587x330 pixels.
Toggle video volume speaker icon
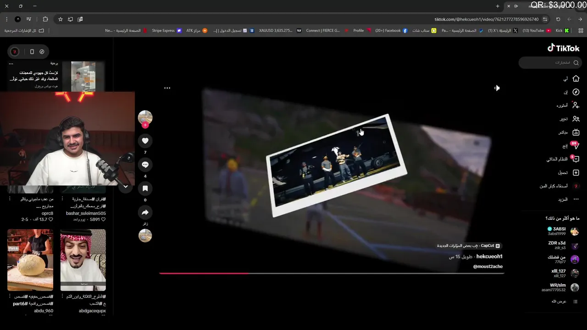click(497, 88)
